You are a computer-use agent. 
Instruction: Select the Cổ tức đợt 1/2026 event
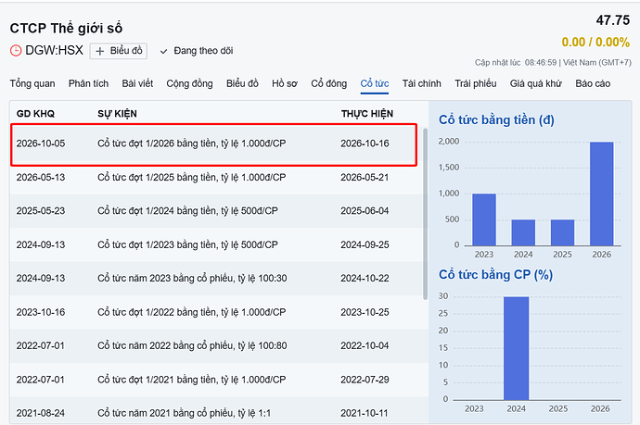191,144
